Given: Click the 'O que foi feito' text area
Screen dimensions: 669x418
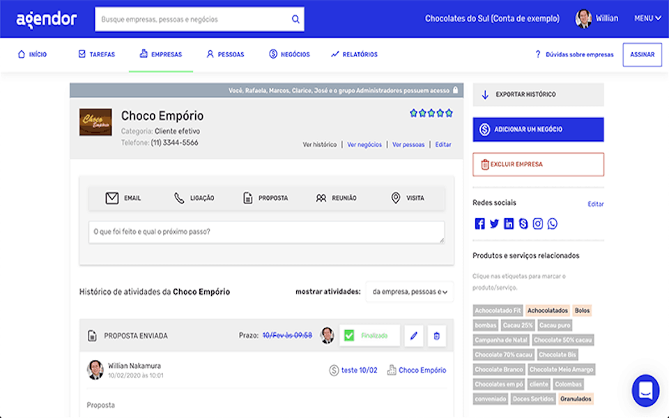Looking at the screenshot, I should (x=266, y=232).
